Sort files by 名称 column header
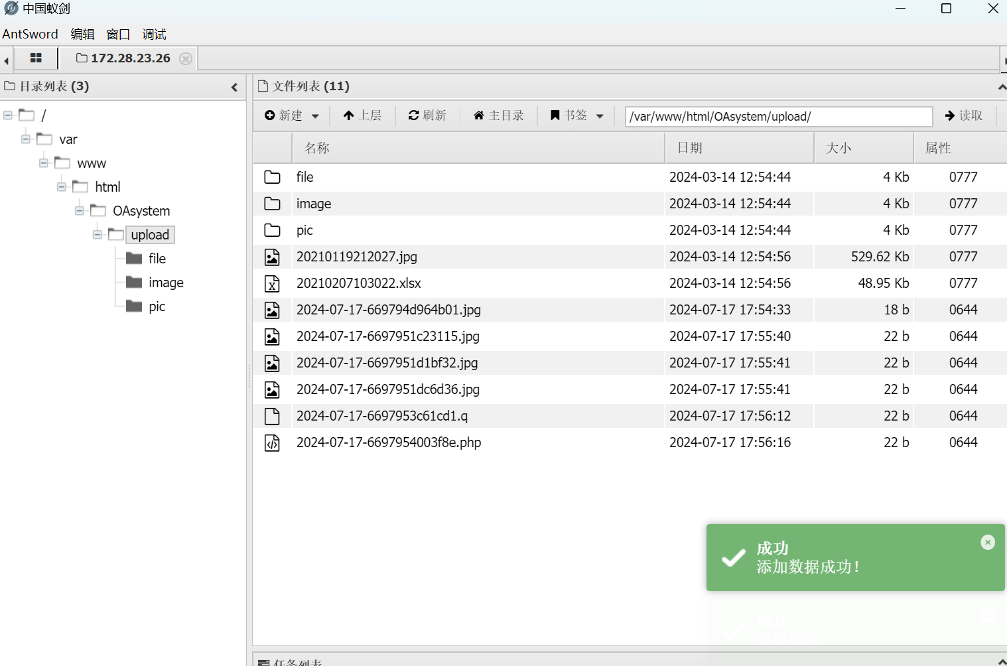Viewport: 1007px width, 666px height. [x=478, y=148]
